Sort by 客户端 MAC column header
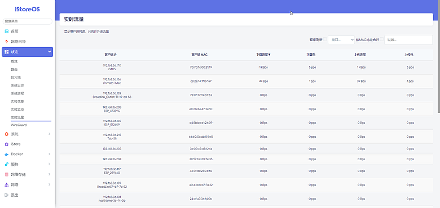 tap(199, 55)
